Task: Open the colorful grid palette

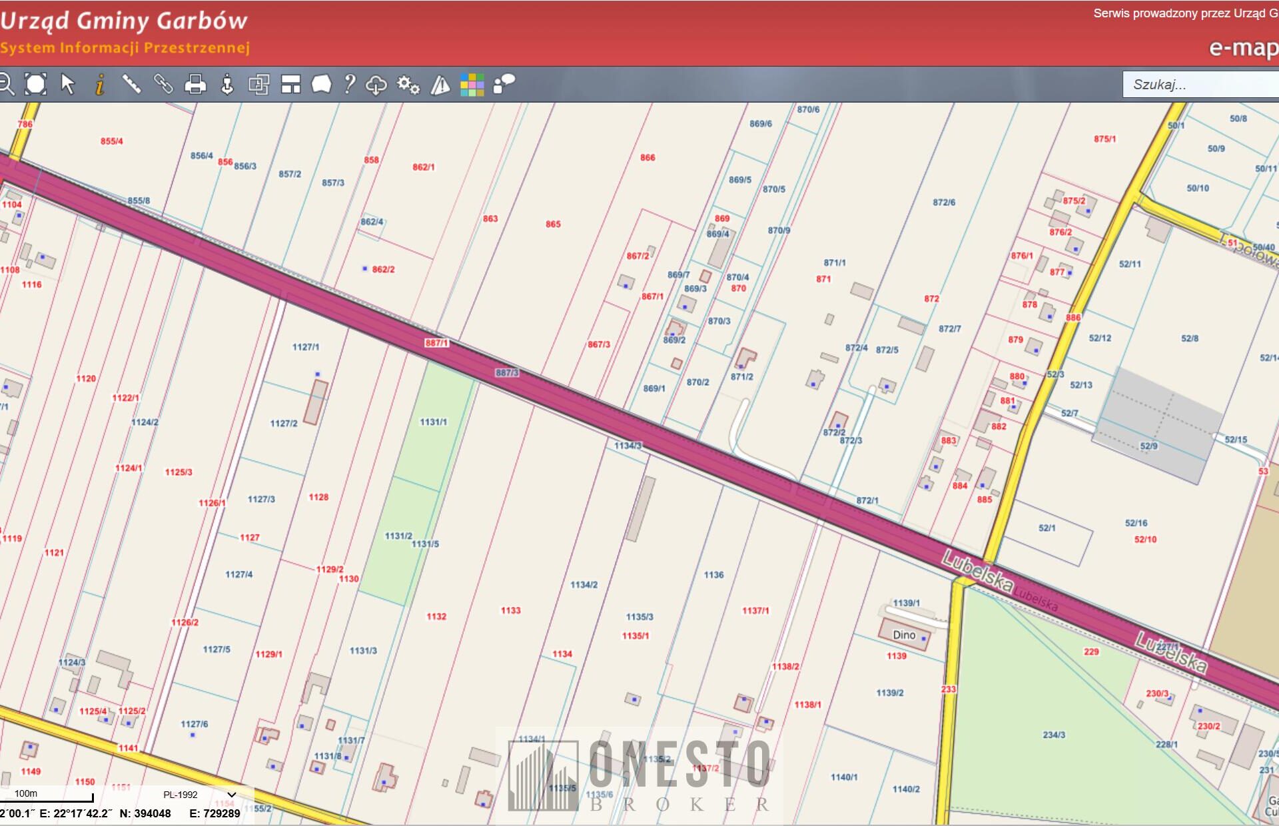Action: (x=472, y=85)
